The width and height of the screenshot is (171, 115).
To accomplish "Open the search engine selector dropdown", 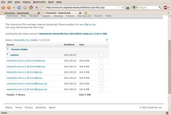I will [x=135, y=7].
